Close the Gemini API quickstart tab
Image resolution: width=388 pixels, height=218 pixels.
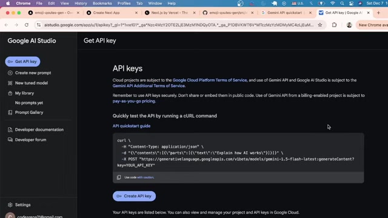tap(310, 13)
